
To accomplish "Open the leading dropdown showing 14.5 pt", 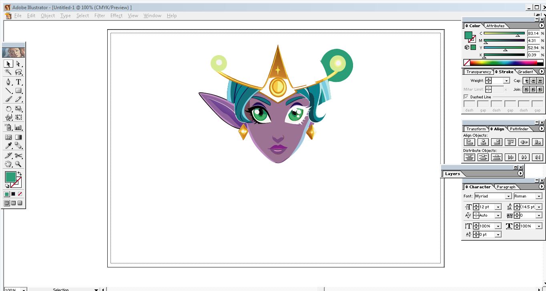I will (x=539, y=207).
